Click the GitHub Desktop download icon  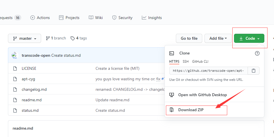(x=172, y=95)
